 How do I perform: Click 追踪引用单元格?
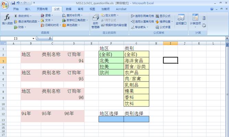142,16
